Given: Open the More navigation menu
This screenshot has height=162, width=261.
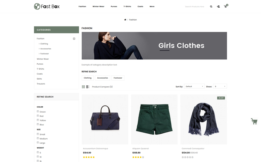Looking at the screenshot, I should [152, 6].
